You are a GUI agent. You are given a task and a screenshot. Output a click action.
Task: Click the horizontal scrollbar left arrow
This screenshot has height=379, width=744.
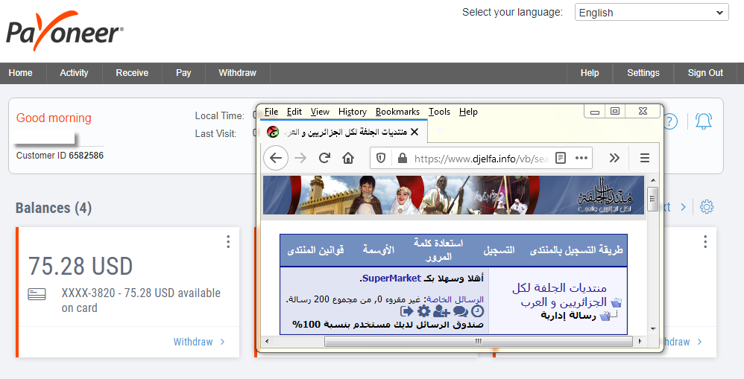pyautogui.click(x=267, y=341)
